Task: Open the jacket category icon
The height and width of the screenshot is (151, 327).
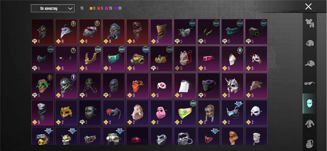Action: coord(309,123)
